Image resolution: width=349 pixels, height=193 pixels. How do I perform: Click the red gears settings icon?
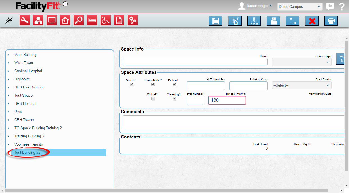click(133, 21)
